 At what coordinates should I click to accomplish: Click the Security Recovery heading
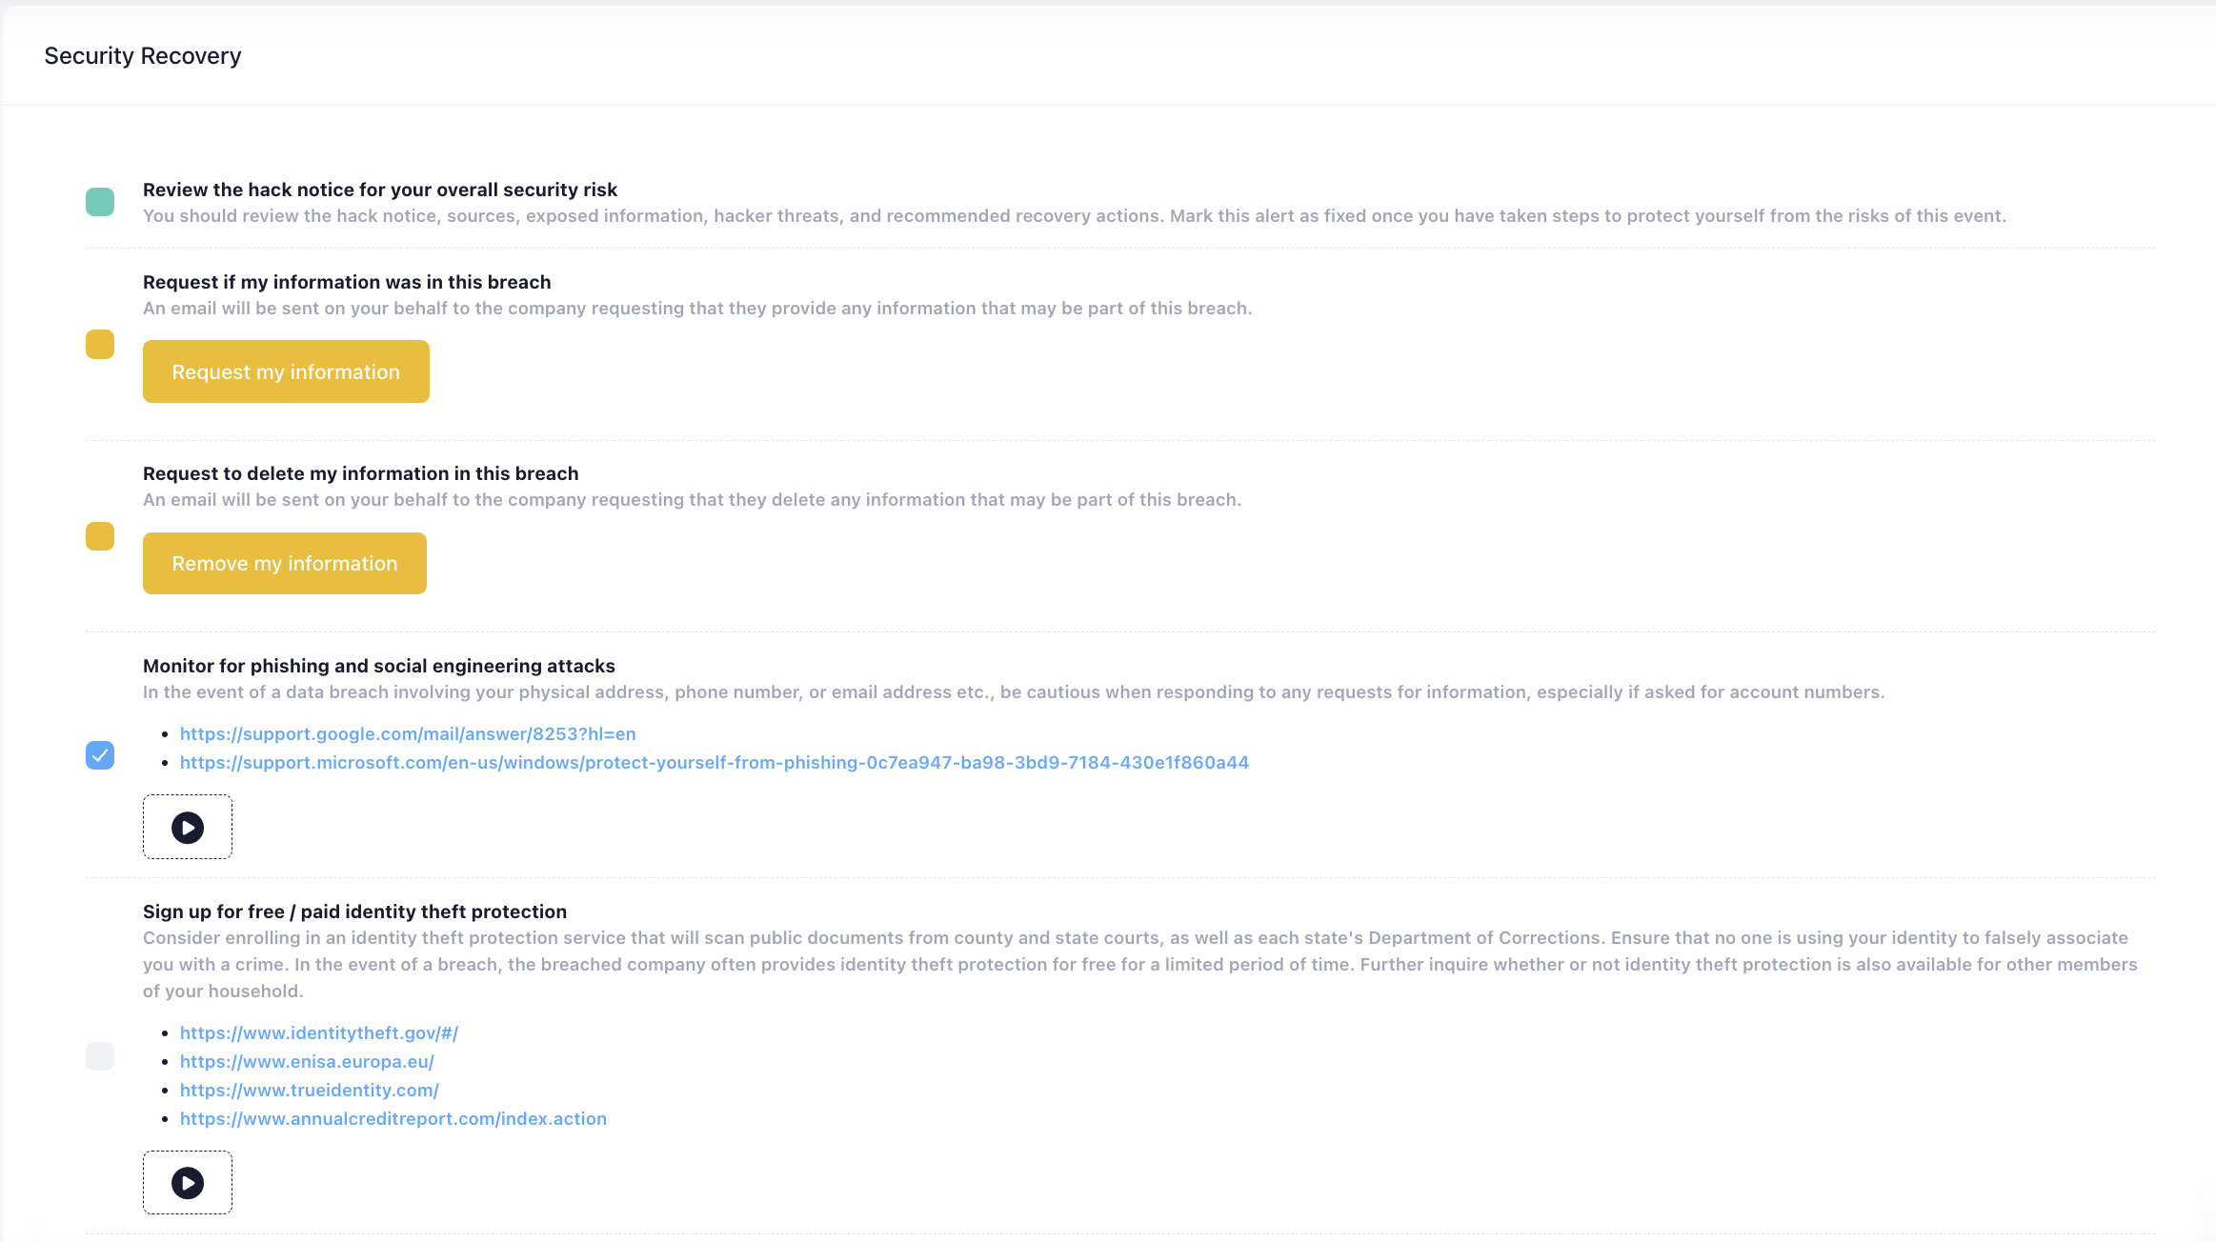click(x=142, y=55)
